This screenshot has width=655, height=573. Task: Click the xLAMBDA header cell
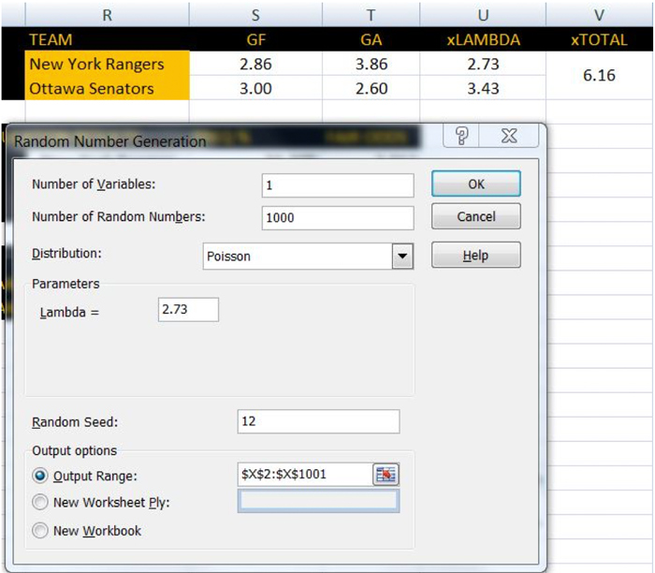483,39
